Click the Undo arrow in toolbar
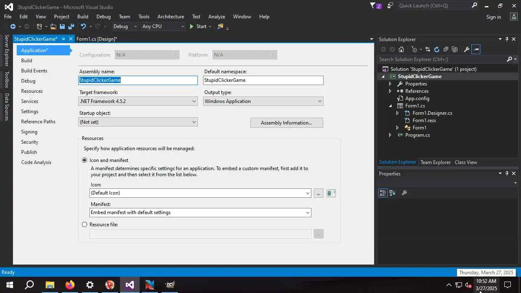The height and width of the screenshot is (293, 521). coord(83,26)
